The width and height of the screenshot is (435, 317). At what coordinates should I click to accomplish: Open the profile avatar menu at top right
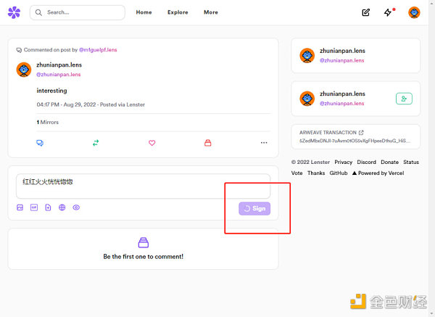click(414, 12)
